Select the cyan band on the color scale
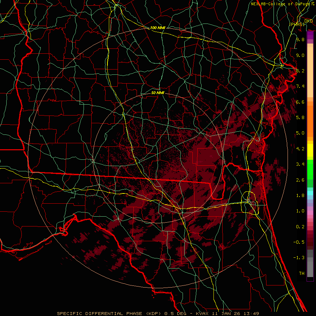 310,193
